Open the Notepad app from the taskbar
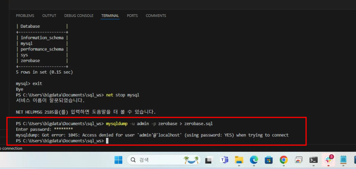 (343, 160)
